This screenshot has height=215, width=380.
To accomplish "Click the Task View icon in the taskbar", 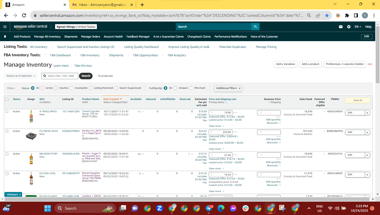I will tap(123, 208).
